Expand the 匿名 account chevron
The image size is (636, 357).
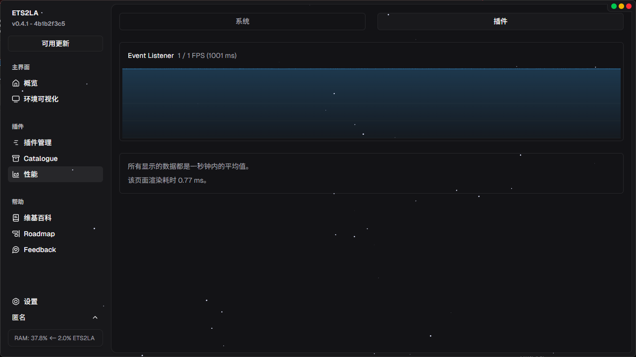click(95, 317)
